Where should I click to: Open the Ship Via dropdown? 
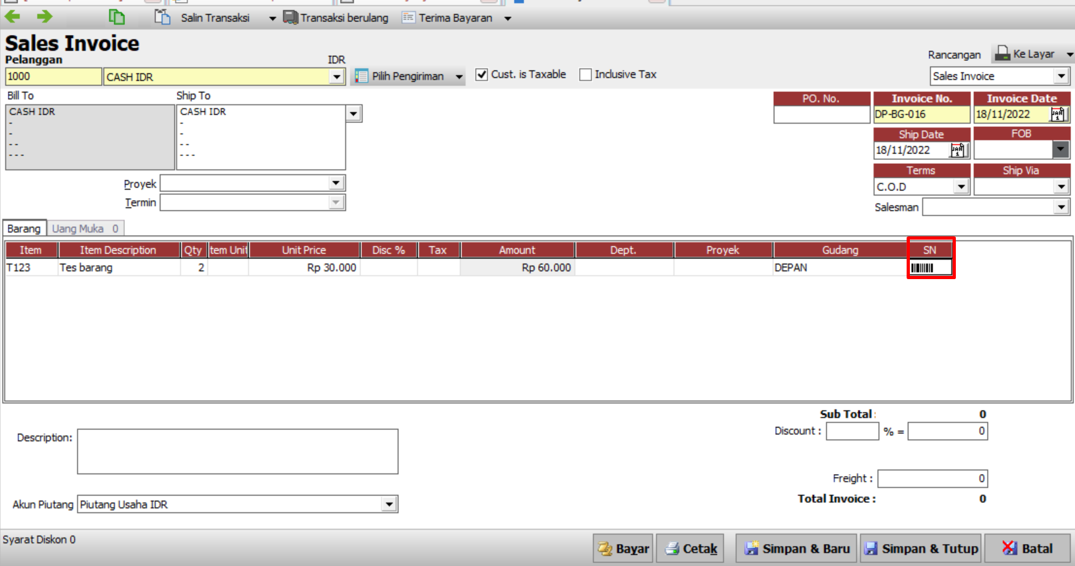(x=1061, y=187)
